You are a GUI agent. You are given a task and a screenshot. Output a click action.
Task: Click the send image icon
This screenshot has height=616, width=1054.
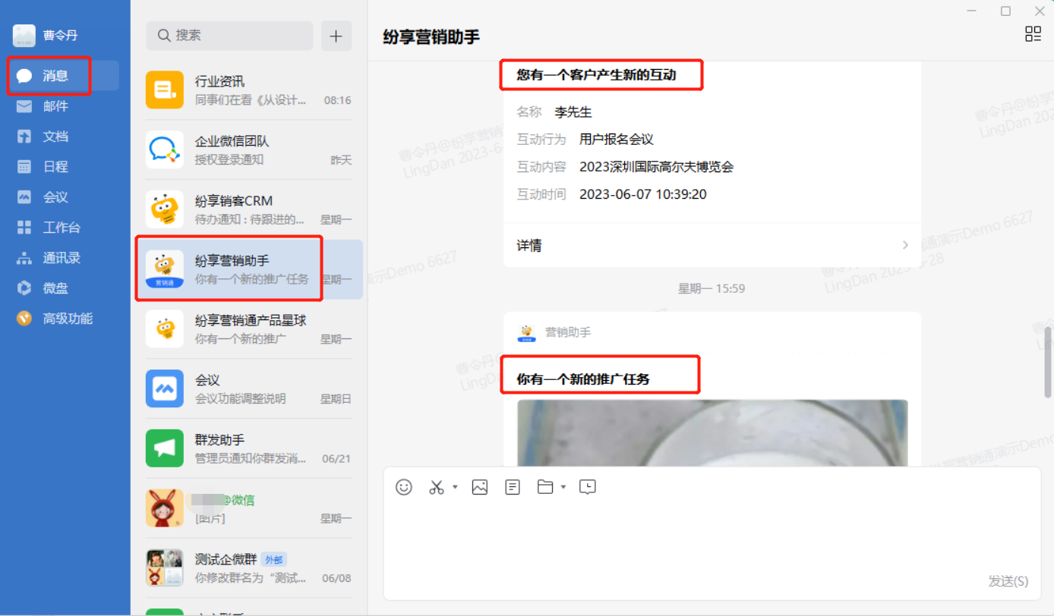click(x=480, y=487)
